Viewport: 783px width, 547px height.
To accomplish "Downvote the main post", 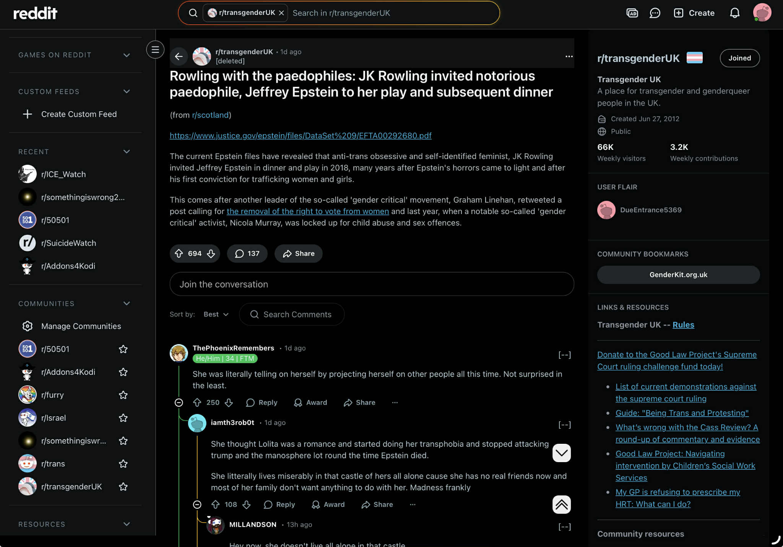I will [211, 253].
